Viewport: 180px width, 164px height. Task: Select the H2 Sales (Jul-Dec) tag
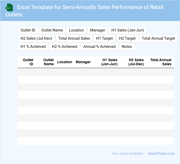tap(36, 38)
